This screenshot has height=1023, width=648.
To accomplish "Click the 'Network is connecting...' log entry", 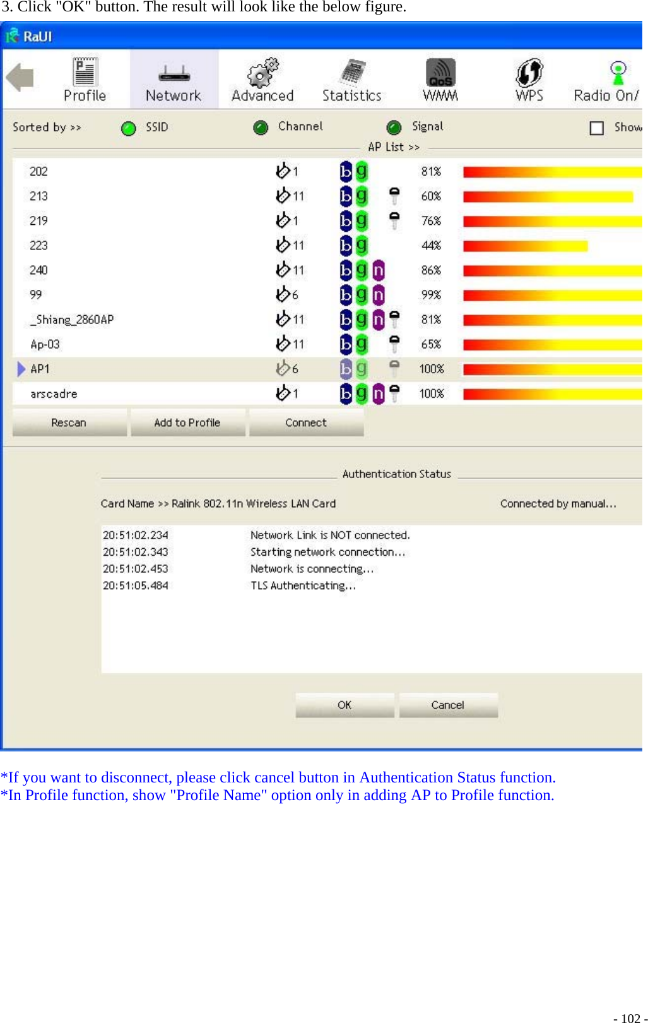I will [x=312, y=568].
